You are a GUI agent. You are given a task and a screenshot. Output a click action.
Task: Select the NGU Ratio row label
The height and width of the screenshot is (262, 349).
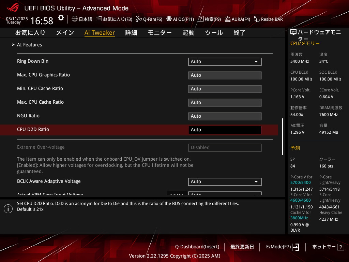click(28, 116)
